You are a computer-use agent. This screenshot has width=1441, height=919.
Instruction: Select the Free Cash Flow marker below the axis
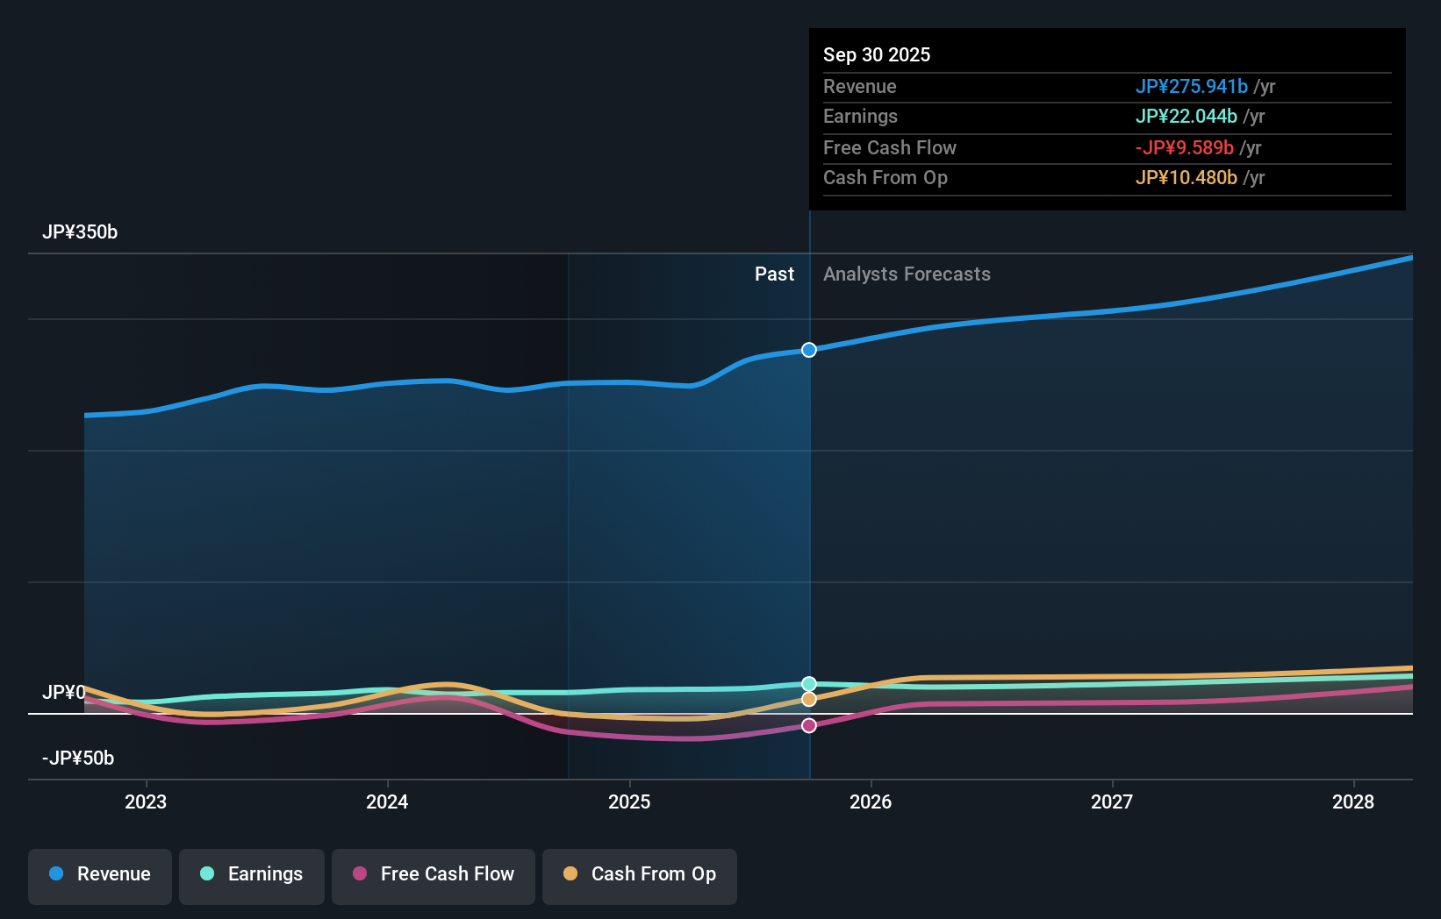tap(808, 724)
